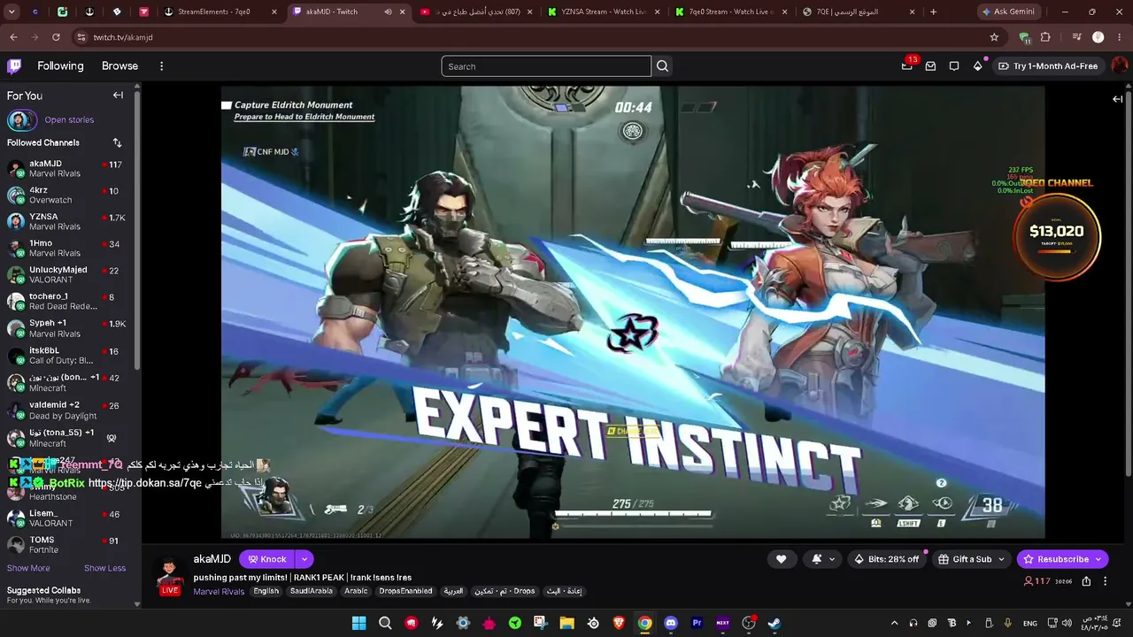Switch to the StreamElements - 7qe0 tab
Image resolution: width=1133 pixels, height=637 pixels.
[220, 12]
